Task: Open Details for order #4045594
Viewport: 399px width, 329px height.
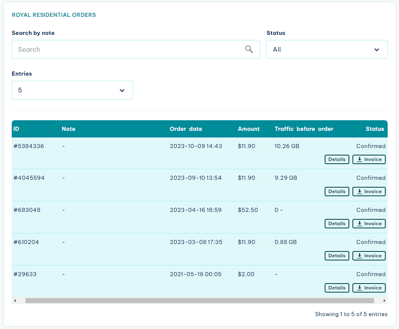Action: click(337, 192)
